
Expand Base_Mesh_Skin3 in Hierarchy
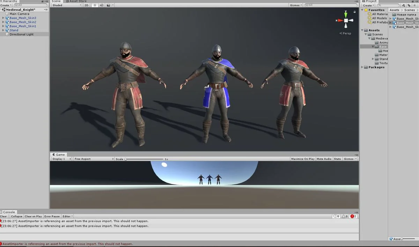3,18
